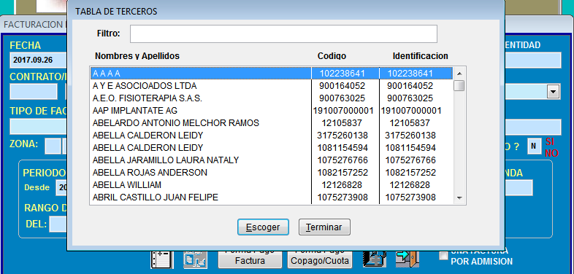Screen dimensions: 574x274
Task: Click the CONTRATO input box in Facturacion window
Action: click(34, 91)
